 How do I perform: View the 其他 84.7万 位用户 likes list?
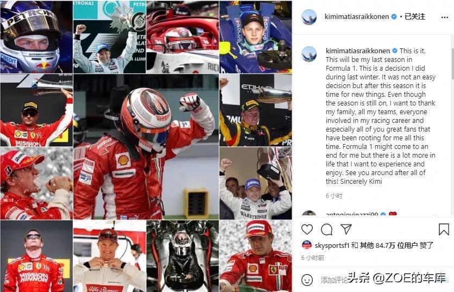pyautogui.click(x=389, y=245)
